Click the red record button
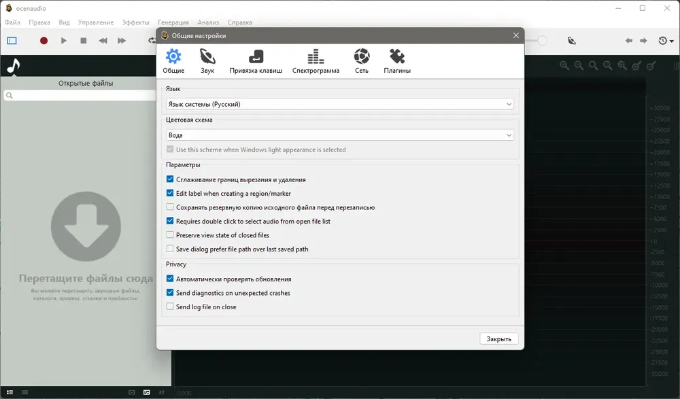Image resolution: width=680 pixels, height=399 pixels. pos(44,41)
